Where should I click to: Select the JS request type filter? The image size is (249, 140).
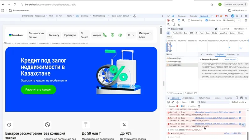coord(196,33)
